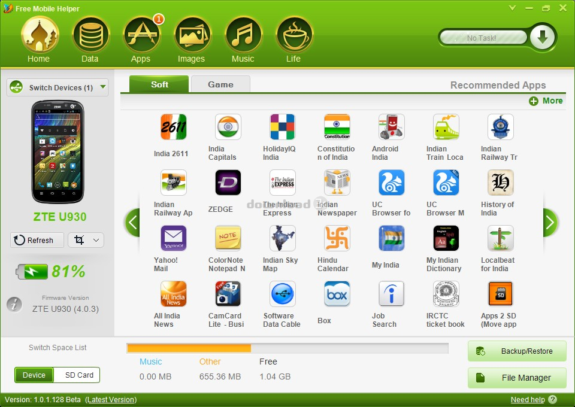The width and height of the screenshot is (575, 407).
Task: Pick the ColorNote Notepad app icon
Action: 228,238
